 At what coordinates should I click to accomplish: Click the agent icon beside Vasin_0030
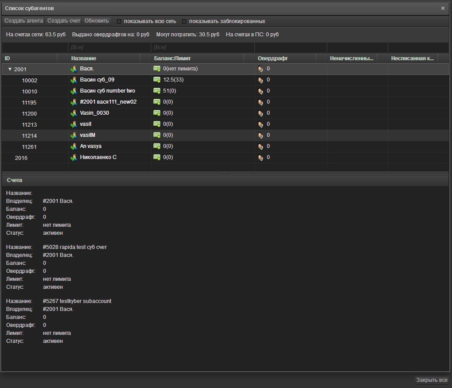click(74, 113)
